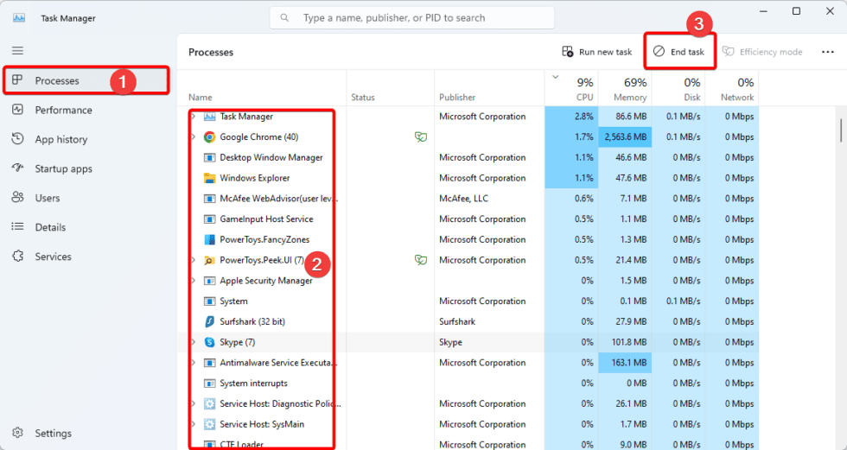
Task: Click the System interrupts process icon
Action: (209, 383)
